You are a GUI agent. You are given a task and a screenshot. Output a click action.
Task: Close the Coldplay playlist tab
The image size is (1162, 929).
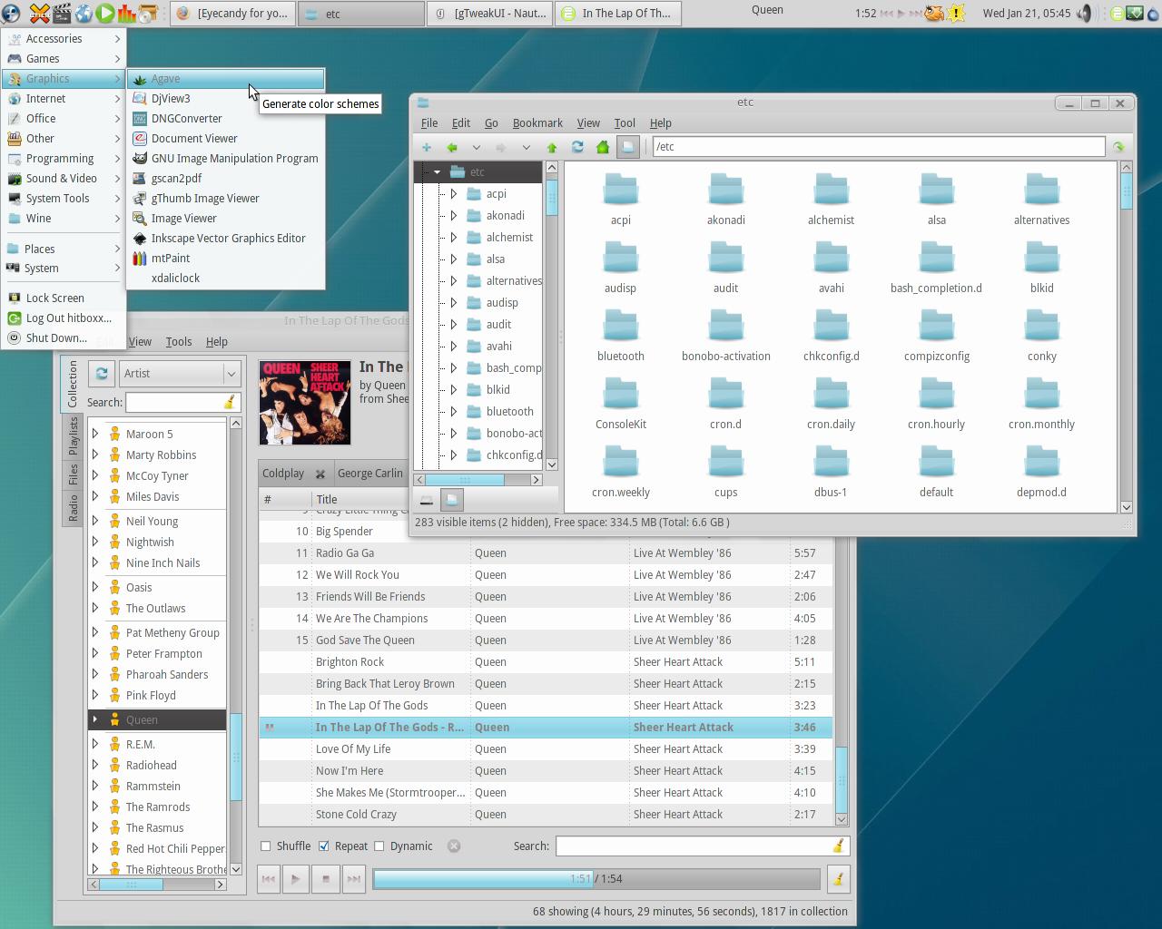pos(320,474)
